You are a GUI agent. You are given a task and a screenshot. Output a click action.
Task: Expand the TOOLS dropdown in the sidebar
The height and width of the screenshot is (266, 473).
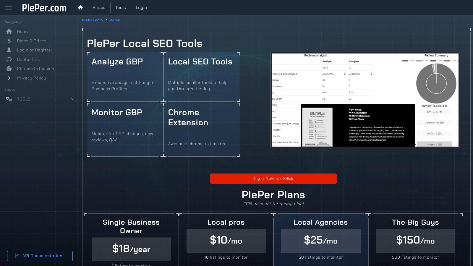tap(72, 99)
